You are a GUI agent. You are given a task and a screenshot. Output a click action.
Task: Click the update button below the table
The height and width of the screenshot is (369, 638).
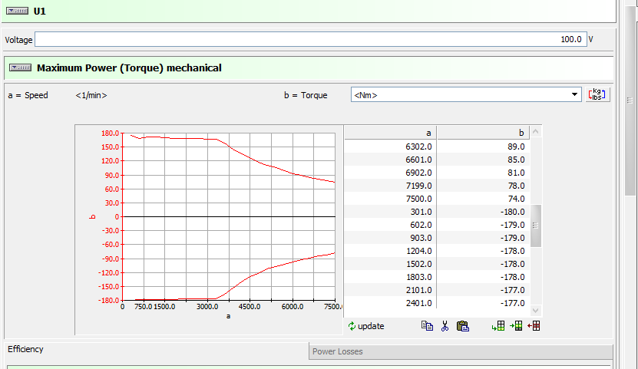[366, 326]
